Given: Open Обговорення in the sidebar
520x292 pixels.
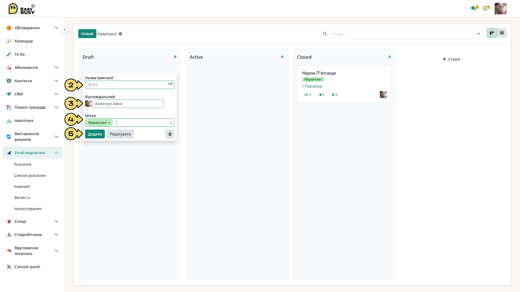Looking at the screenshot, I should [27, 28].
